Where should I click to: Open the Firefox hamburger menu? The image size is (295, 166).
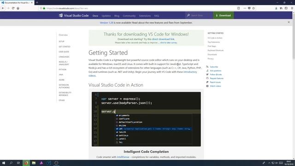(292, 8)
